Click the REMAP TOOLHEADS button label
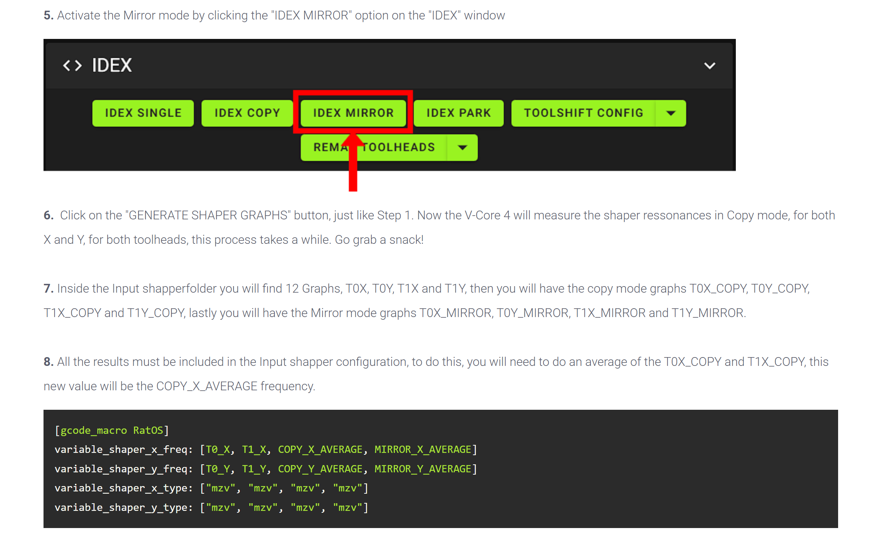This screenshot has height=533, width=882. (x=398, y=147)
